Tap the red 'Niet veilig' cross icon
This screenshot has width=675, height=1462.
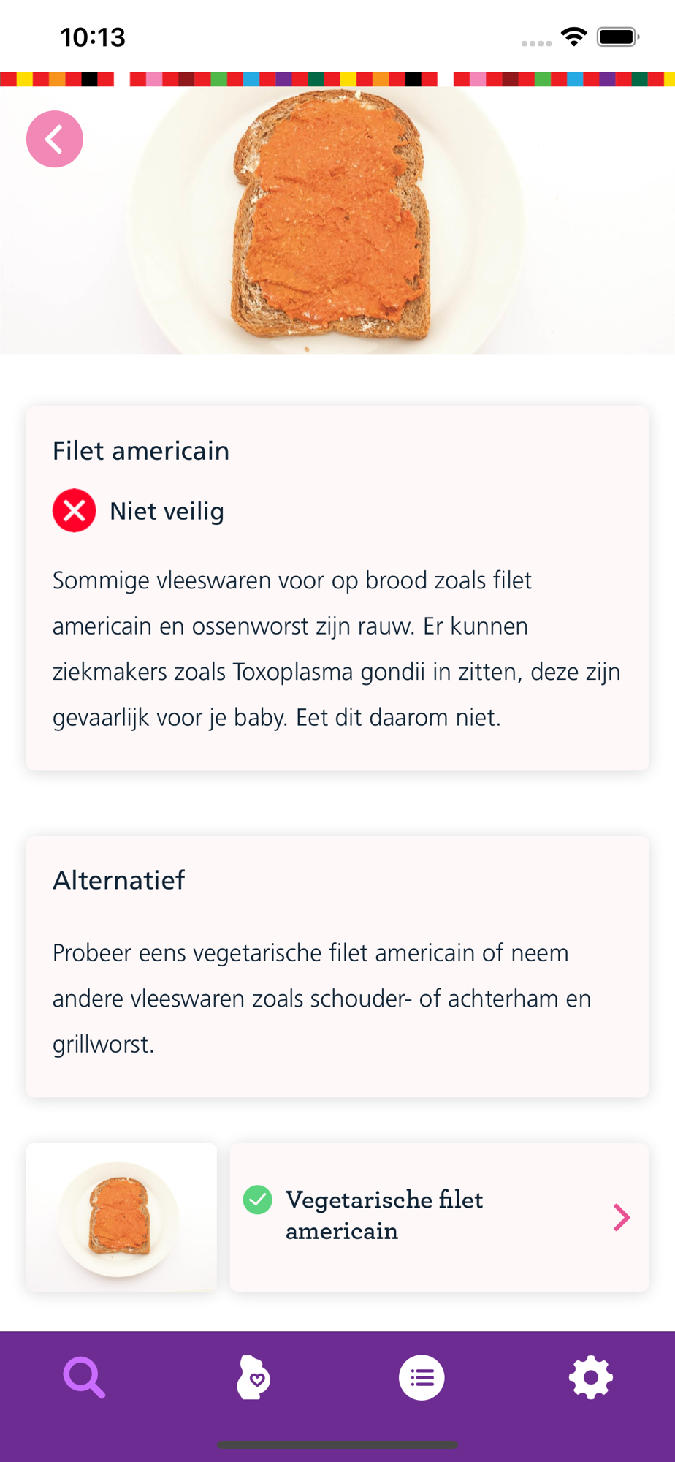(74, 510)
